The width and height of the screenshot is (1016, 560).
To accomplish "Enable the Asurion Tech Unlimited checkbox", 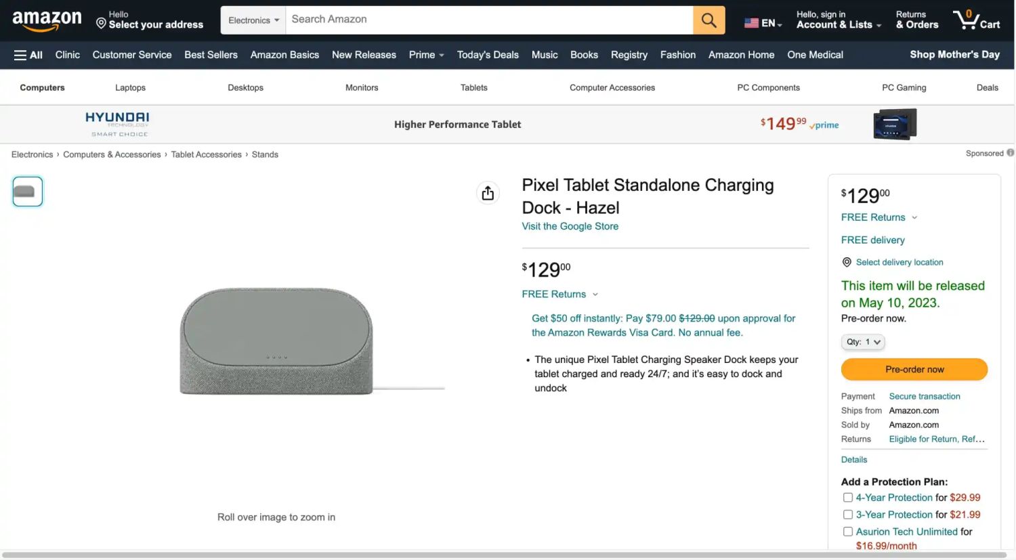I will (x=847, y=532).
